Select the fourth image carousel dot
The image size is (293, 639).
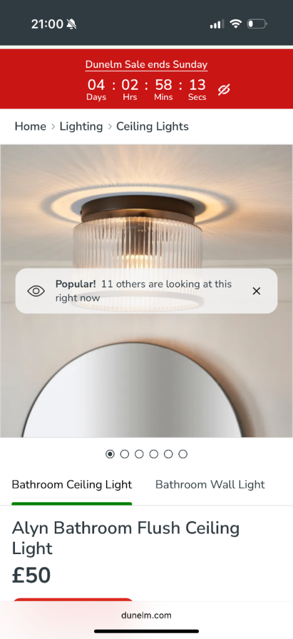click(x=154, y=454)
